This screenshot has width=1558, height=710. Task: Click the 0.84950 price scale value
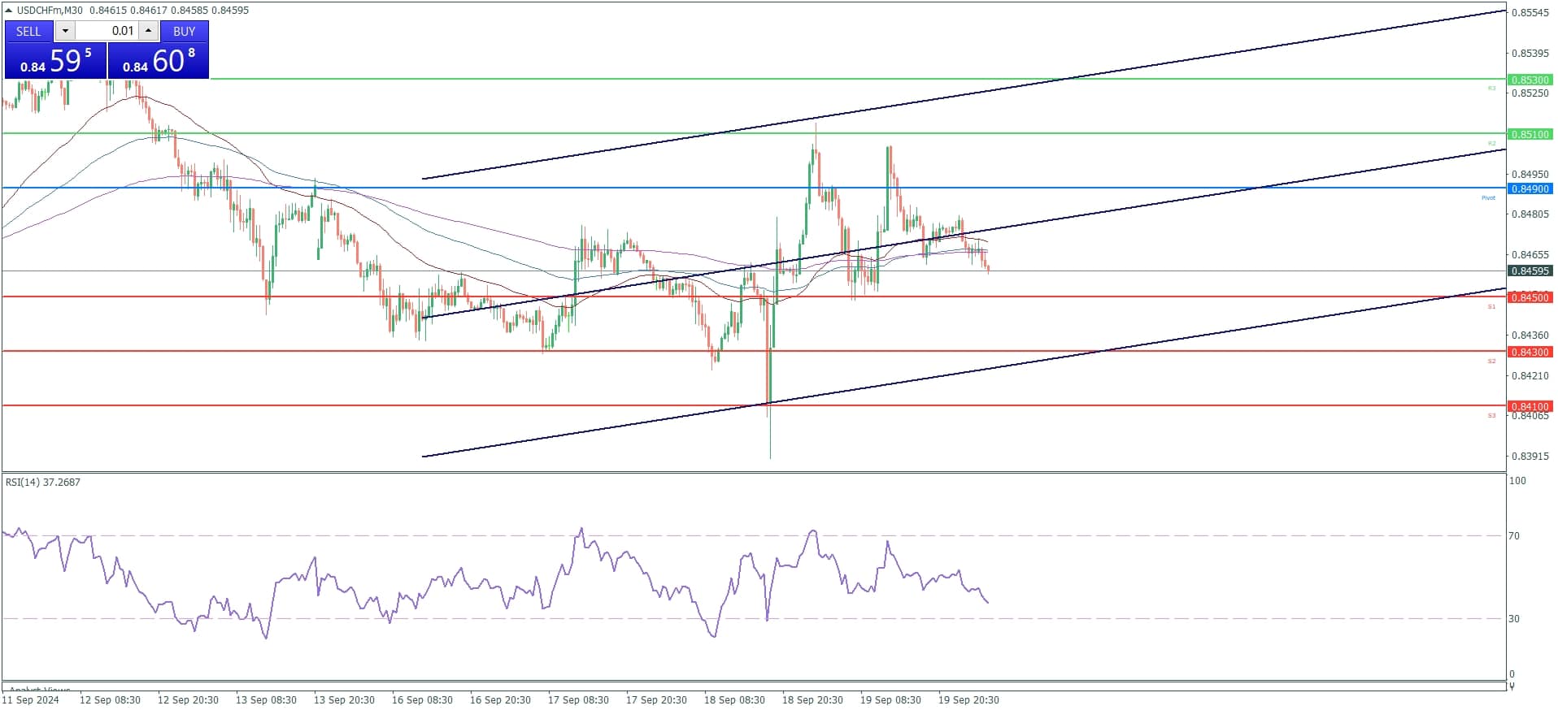tap(1530, 174)
